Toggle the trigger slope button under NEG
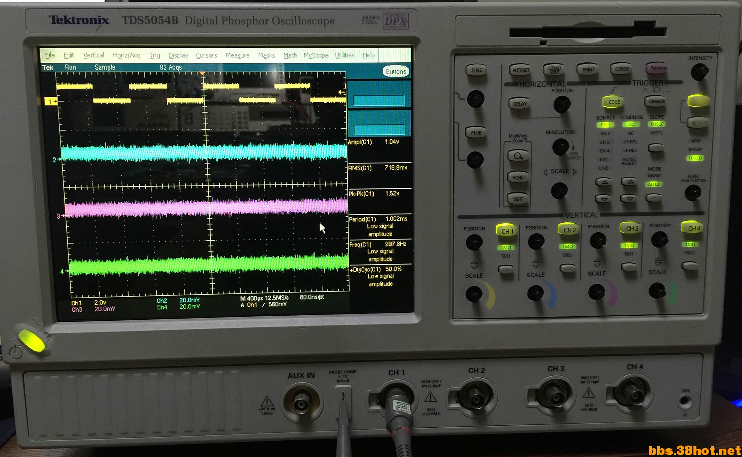 (655, 148)
